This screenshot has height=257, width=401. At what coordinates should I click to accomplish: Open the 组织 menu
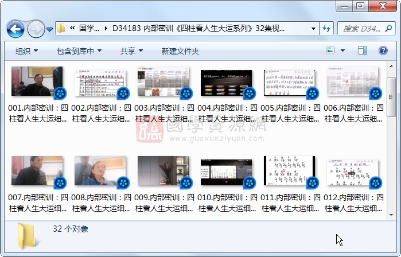tap(26, 51)
